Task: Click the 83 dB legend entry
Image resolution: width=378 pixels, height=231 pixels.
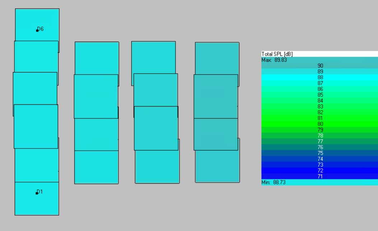Action: [x=319, y=107]
